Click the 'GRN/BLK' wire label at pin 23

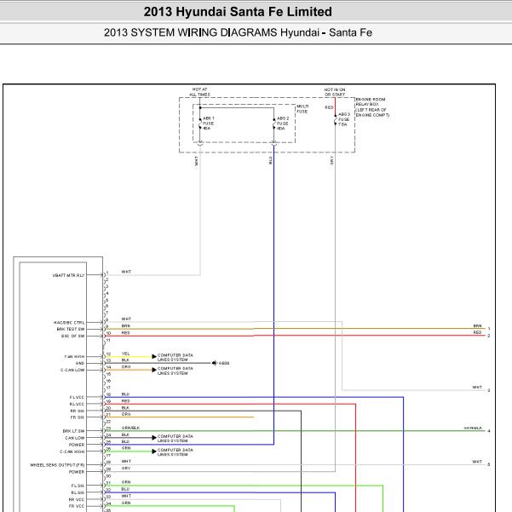(x=130, y=428)
